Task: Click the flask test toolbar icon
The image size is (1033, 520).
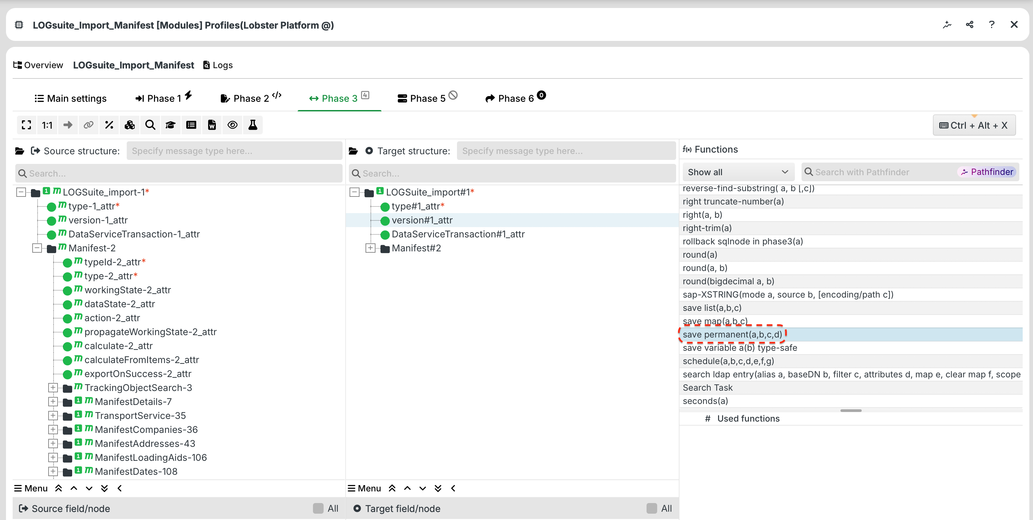Action: click(x=253, y=125)
